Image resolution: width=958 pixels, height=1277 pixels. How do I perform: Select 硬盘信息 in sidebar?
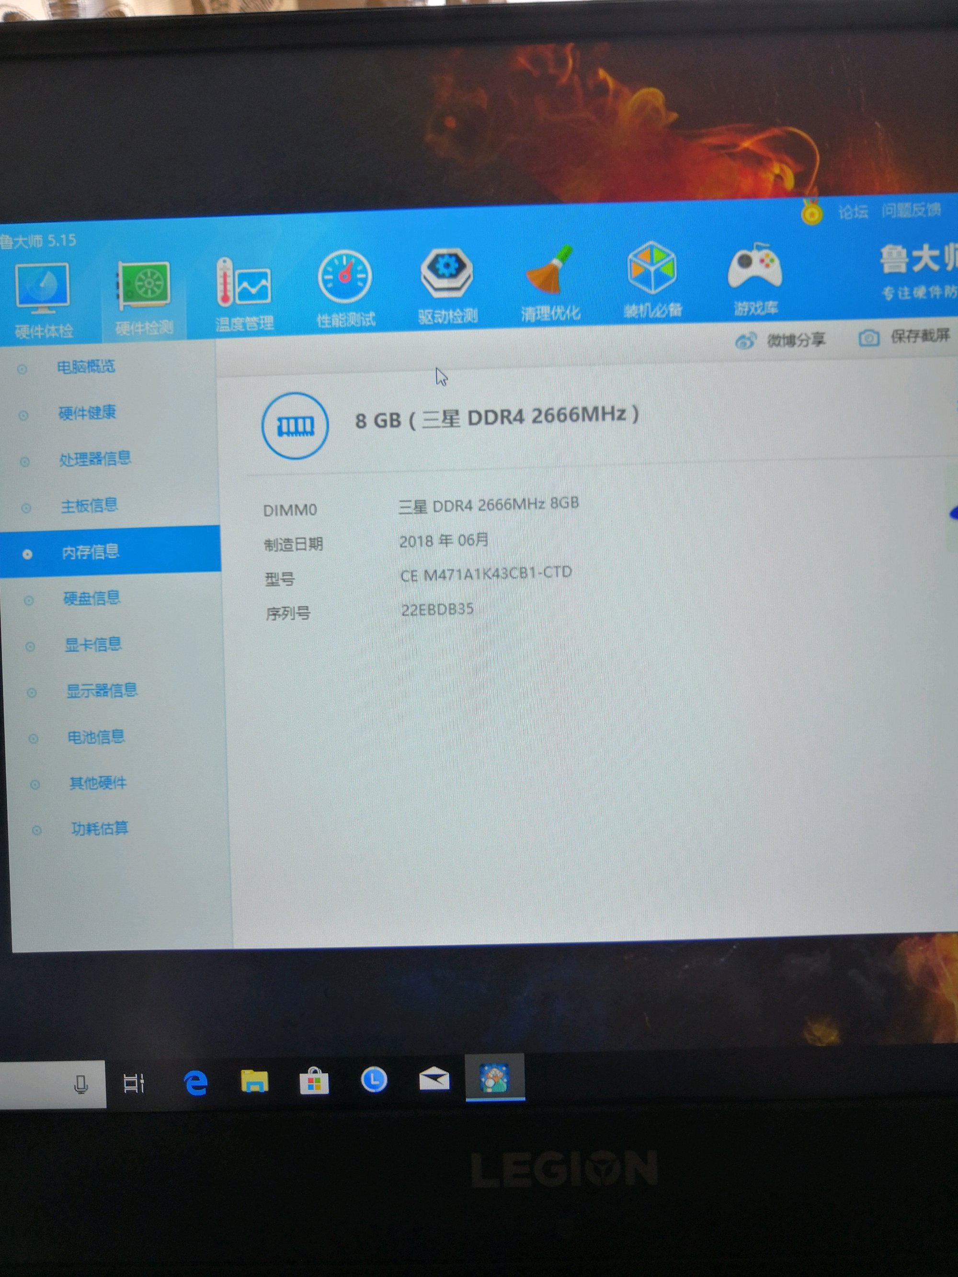point(92,598)
